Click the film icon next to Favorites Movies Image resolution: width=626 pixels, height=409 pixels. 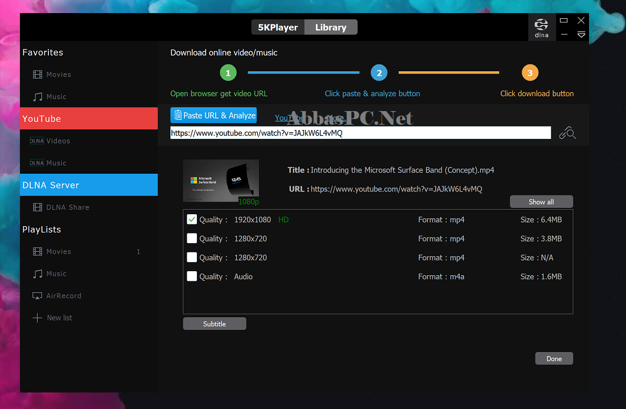point(38,75)
